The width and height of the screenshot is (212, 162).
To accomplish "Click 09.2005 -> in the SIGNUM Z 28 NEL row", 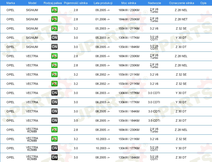I will pyautogui.click(x=102, y=10).
